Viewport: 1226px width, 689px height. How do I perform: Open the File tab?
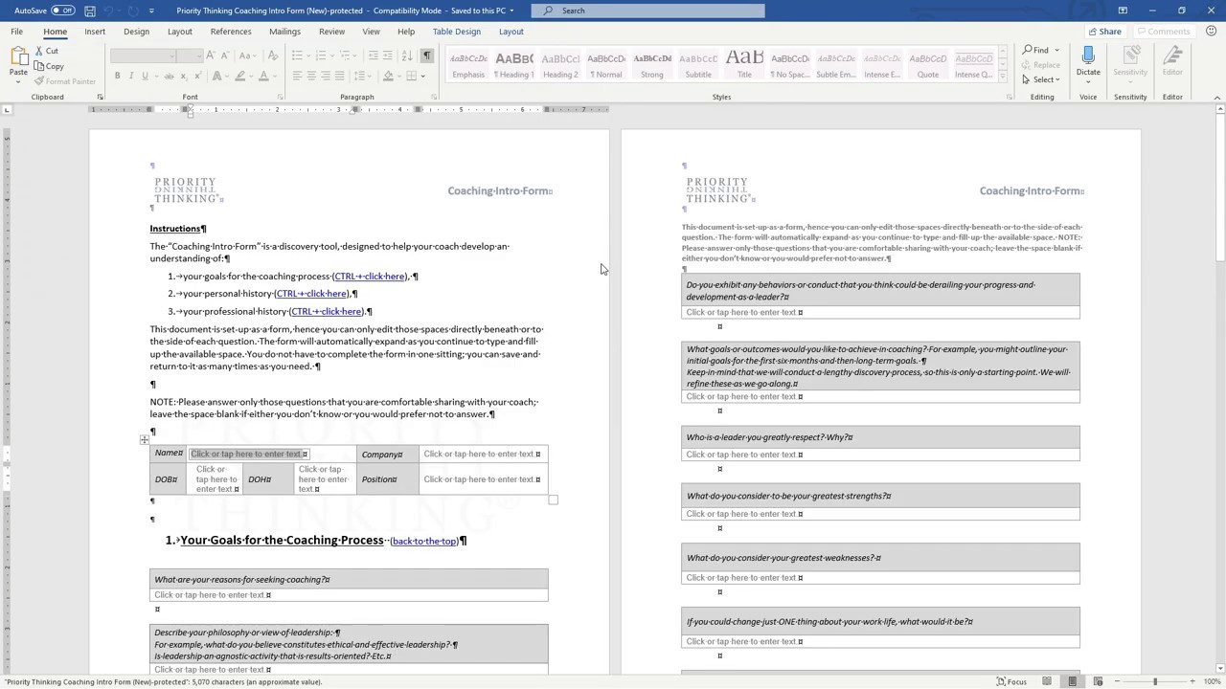(x=16, y=32)
